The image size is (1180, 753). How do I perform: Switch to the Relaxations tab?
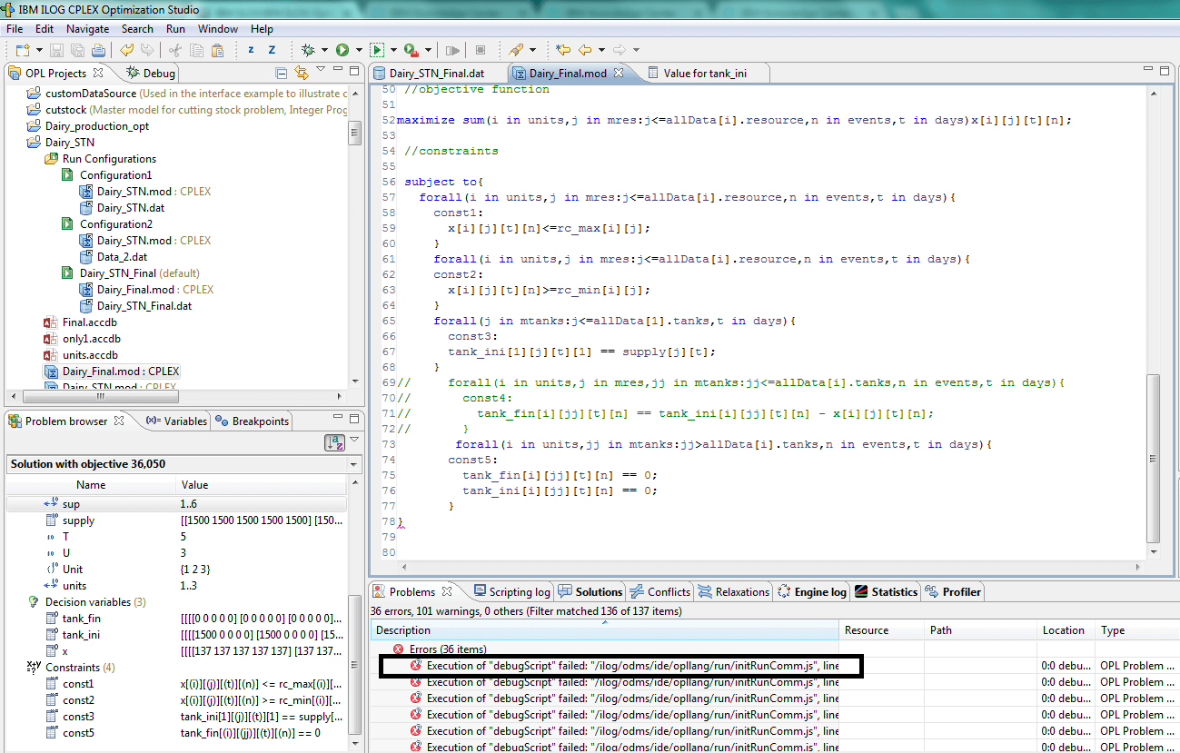tap(734, 591)
